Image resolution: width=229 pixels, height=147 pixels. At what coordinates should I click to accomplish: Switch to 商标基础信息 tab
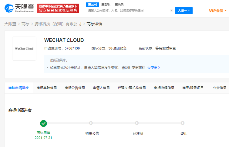coord(47,88)
